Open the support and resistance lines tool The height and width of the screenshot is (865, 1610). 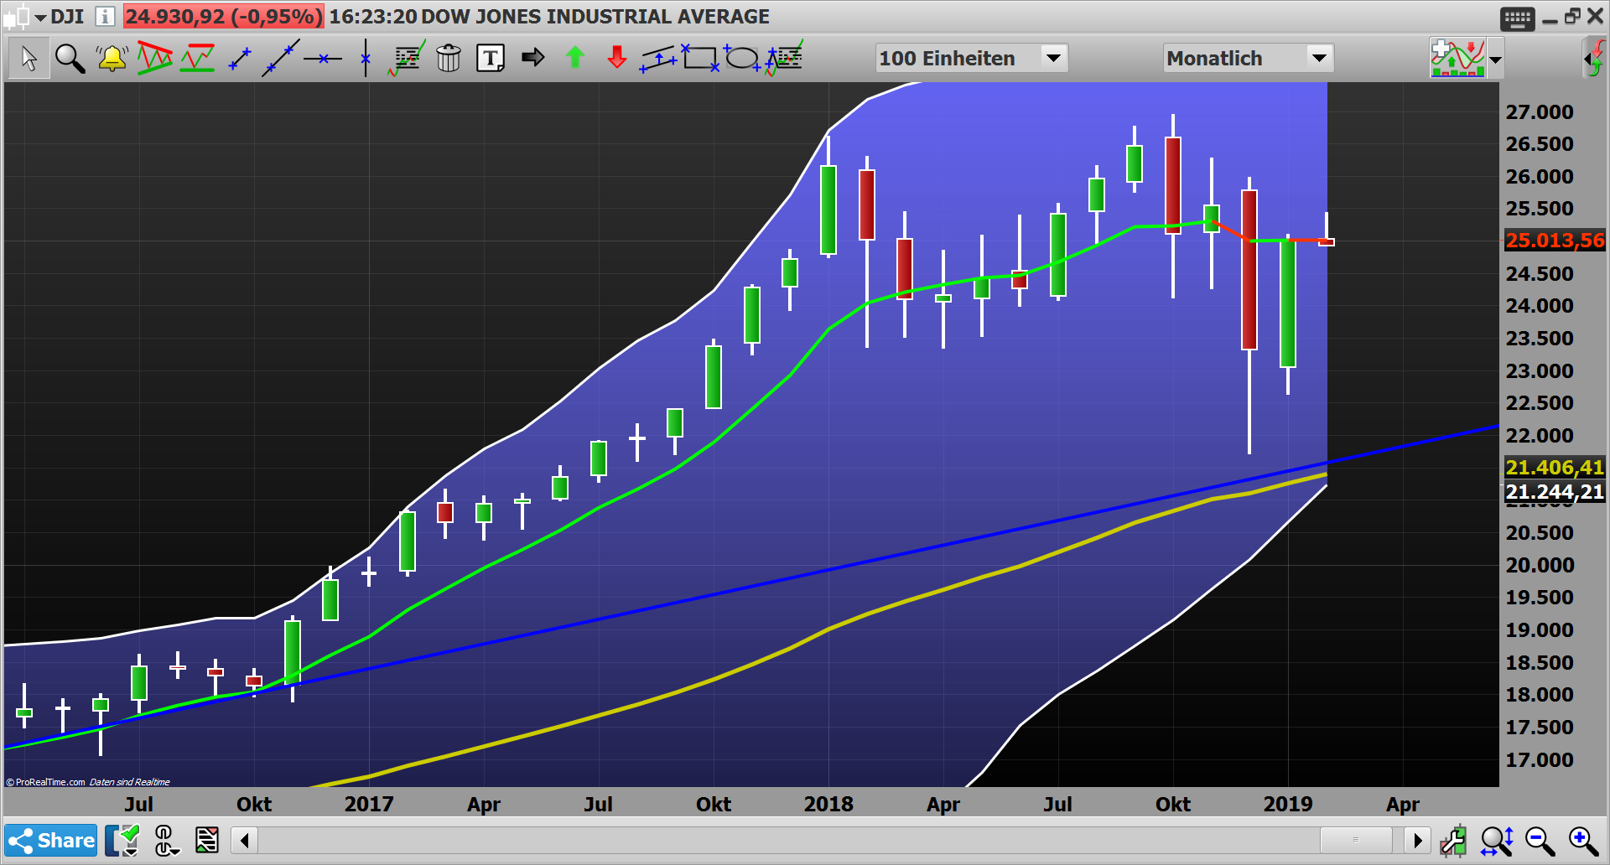point(197,58)
